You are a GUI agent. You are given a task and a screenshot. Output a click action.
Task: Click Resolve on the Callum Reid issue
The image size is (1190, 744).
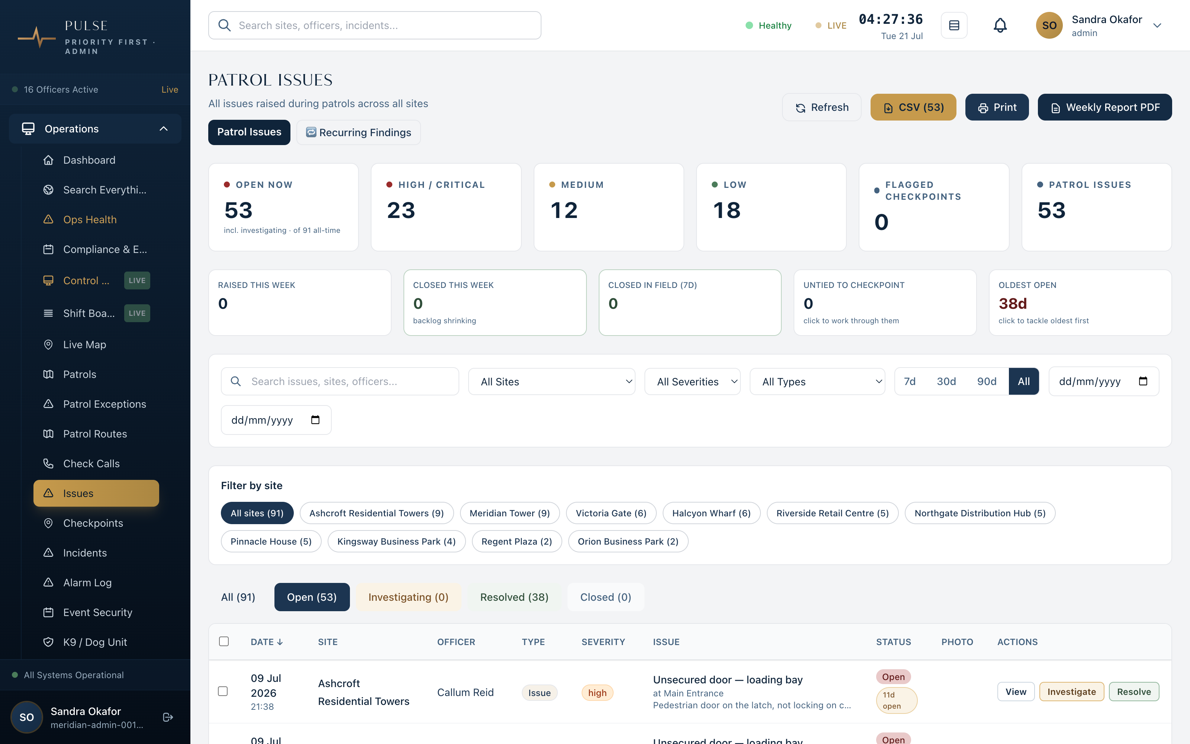(1134, 691)
